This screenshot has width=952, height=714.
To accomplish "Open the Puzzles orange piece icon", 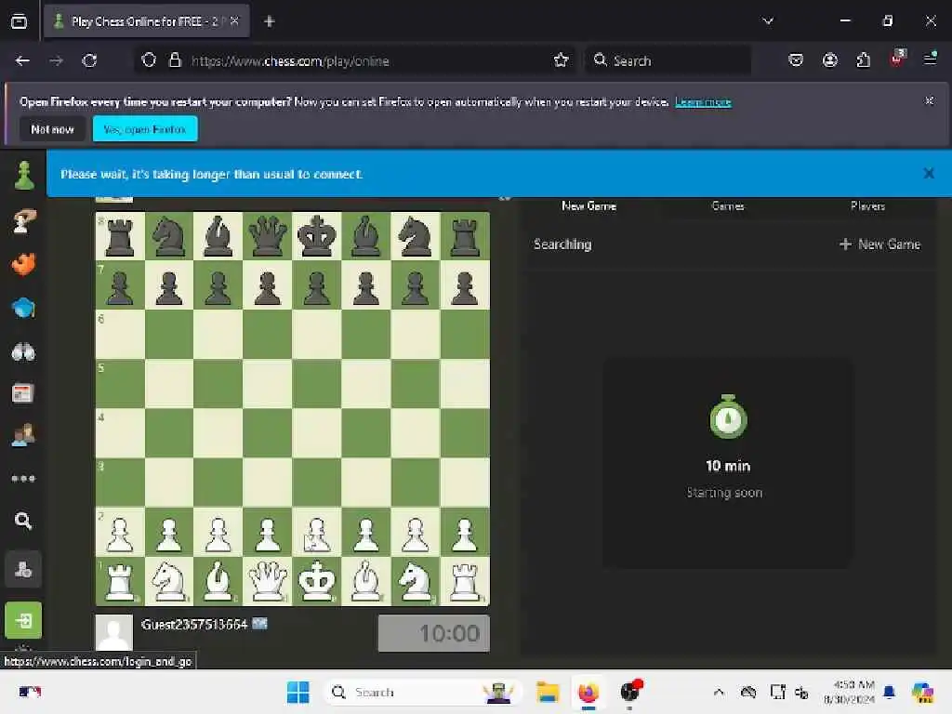I will coord(23,264).
